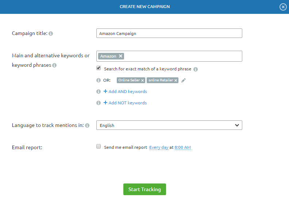Change the 8:00 AM report time
The image size is (289, 205).
[x=183, y=147]
